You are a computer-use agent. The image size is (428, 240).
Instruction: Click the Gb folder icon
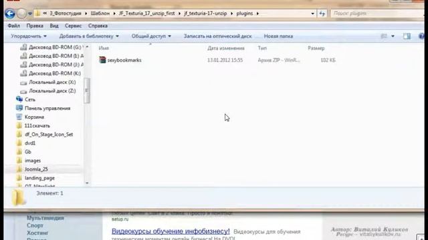(x=19, y=151)
